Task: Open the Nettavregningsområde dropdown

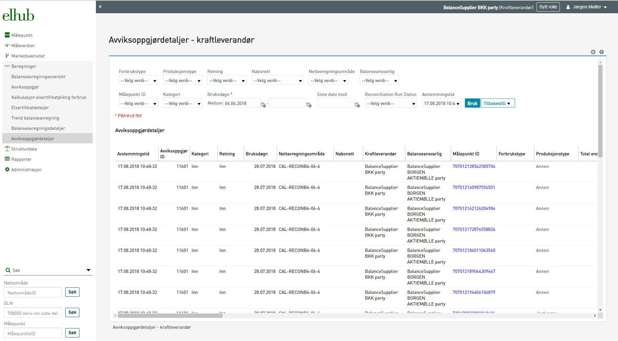Action: (x=328, y=80)
